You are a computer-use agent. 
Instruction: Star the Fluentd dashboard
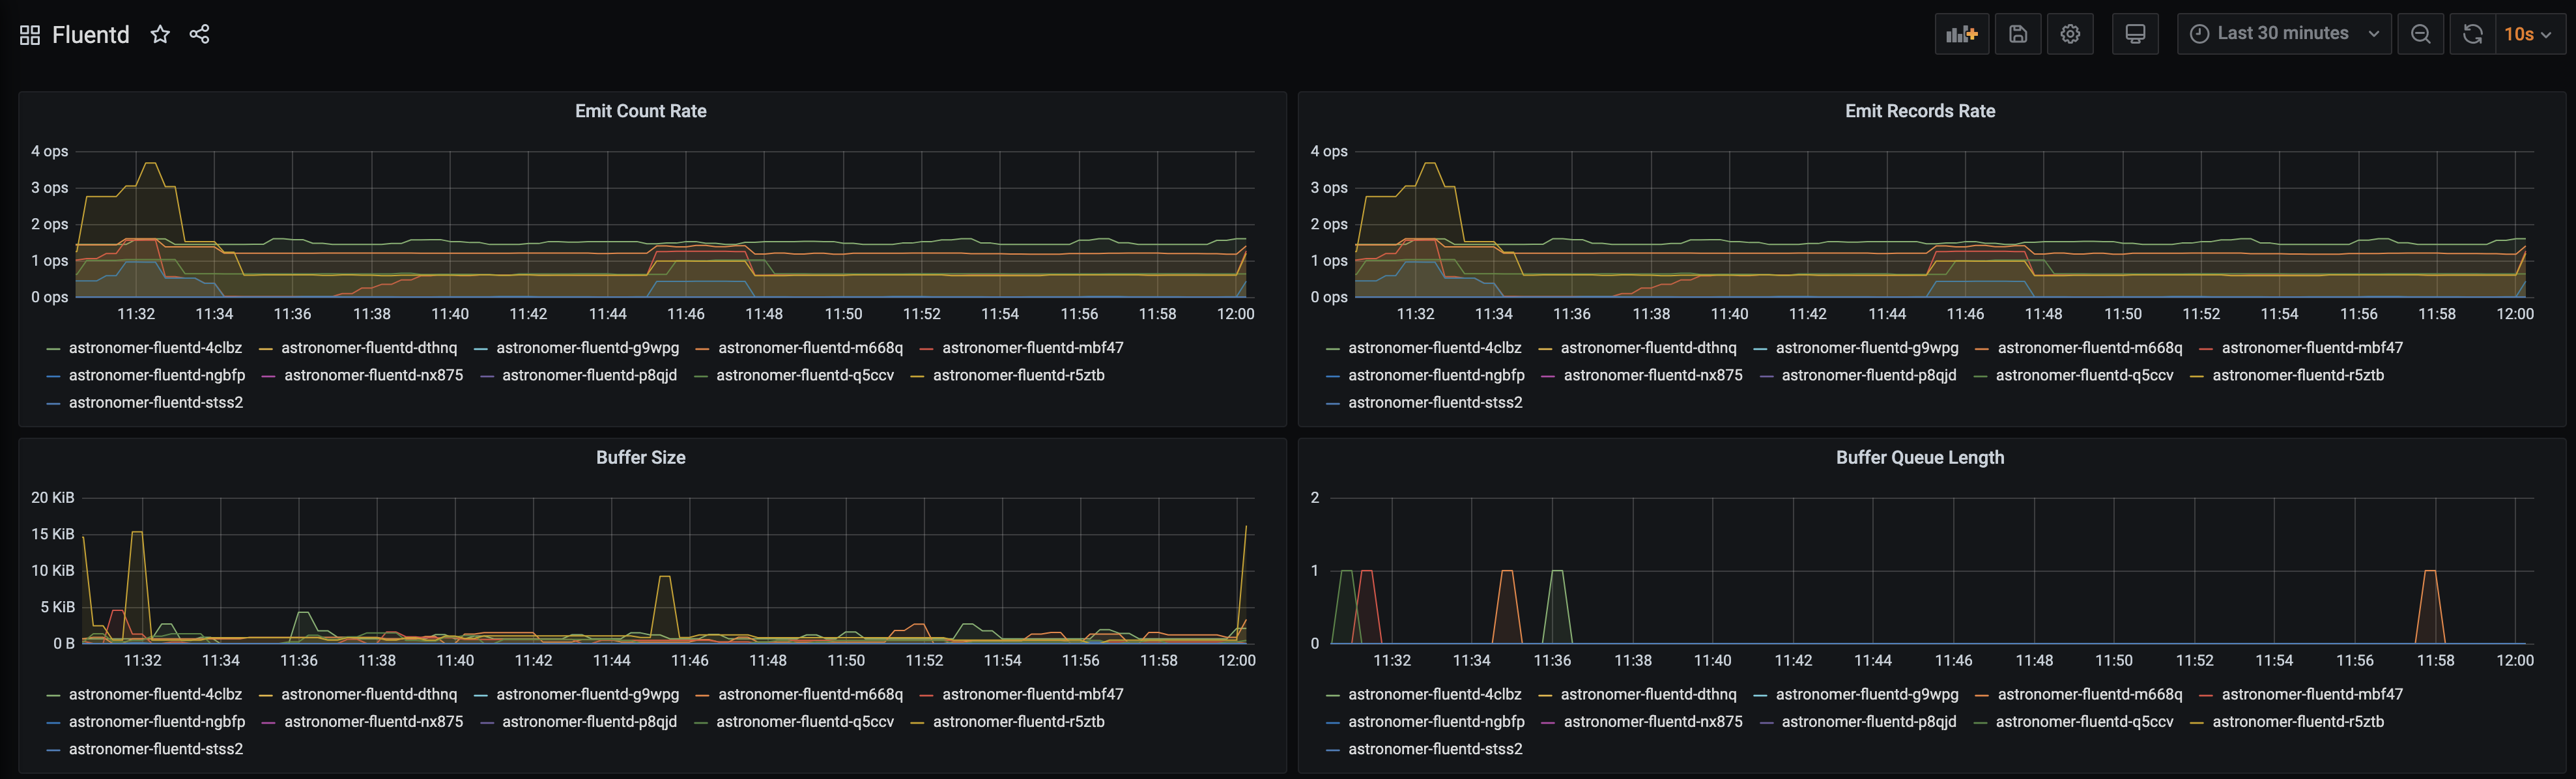click(160, 33)
